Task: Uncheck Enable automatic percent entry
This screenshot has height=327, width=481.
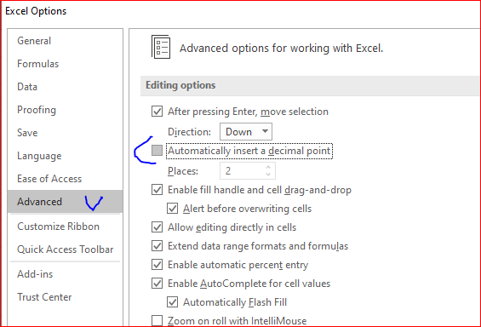Action: coord(157,265)
